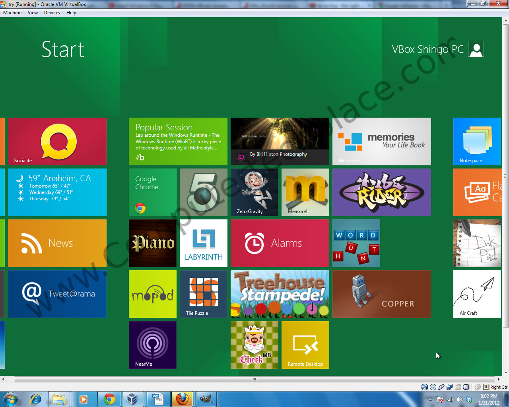Open Windows Explorer from the taskbar
Viewport: 509px width, 407px height.
click(59, 399)
